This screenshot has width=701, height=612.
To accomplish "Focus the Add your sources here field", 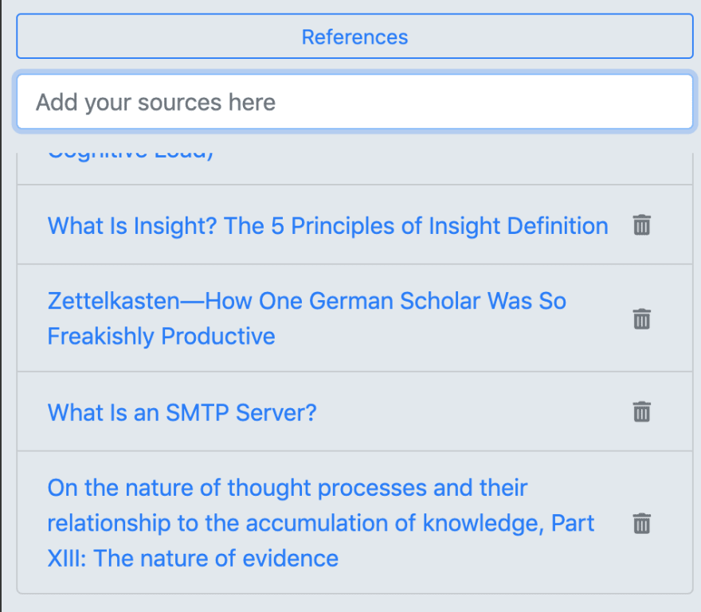I will point(354,102).
